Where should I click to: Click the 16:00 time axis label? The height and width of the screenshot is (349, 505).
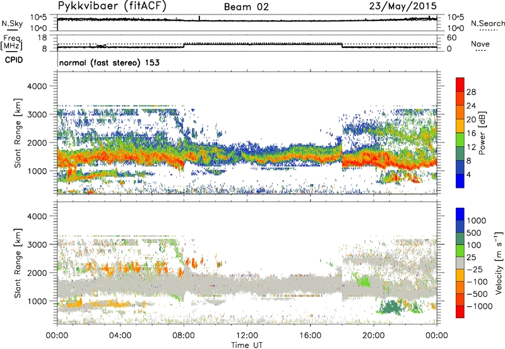click(310, 336)
